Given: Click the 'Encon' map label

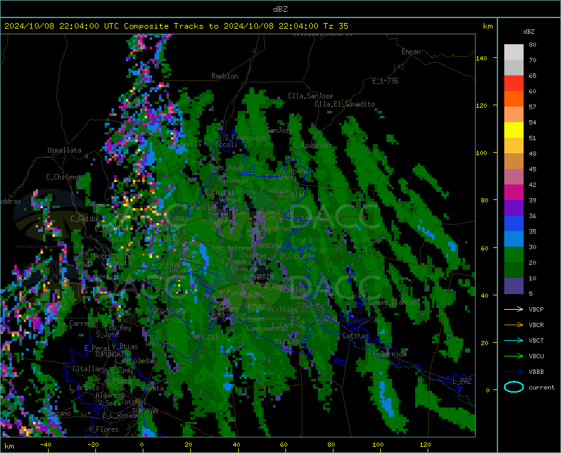Looking at the screenshot, I should tap(411, 52).
